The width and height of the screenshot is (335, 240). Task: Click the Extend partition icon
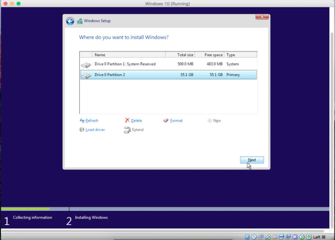pos(127,130)
